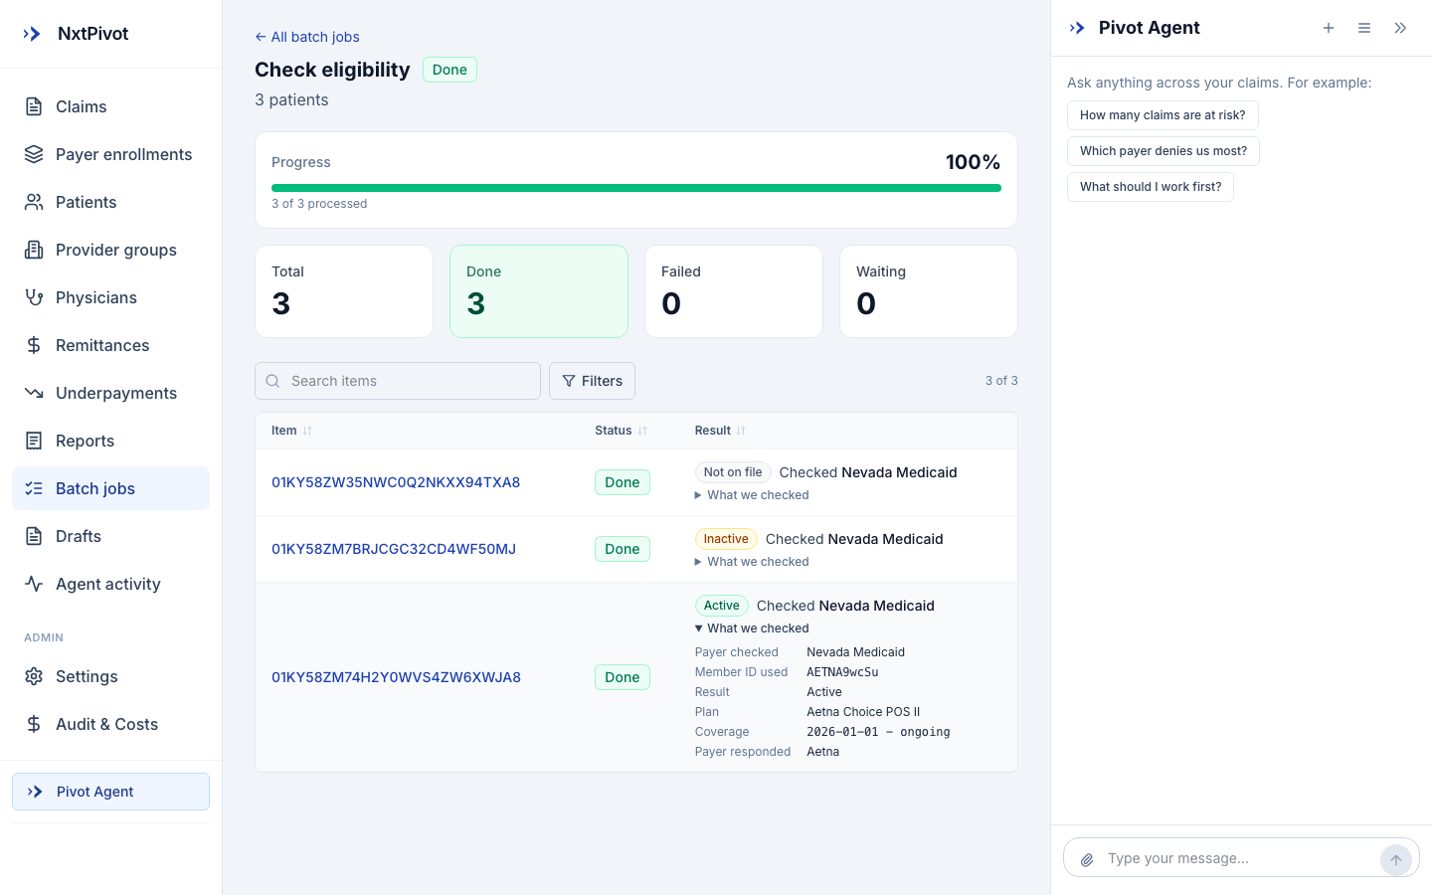Click the Active result badge
The width and height of the screenshot is (1432, 895).
(722, 606)
